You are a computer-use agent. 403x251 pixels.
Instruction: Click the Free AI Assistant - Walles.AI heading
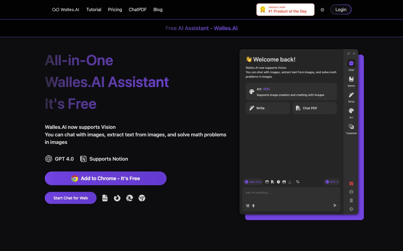[201, 28]
